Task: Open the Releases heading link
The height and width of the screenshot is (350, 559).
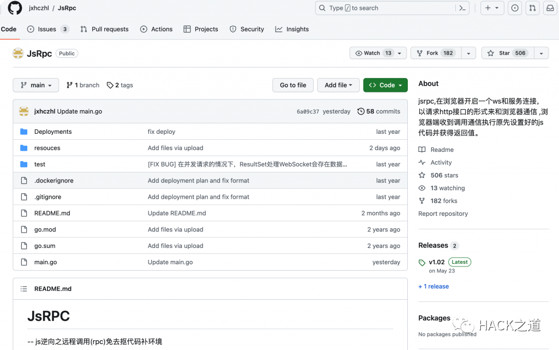Action: coord(433,245)
